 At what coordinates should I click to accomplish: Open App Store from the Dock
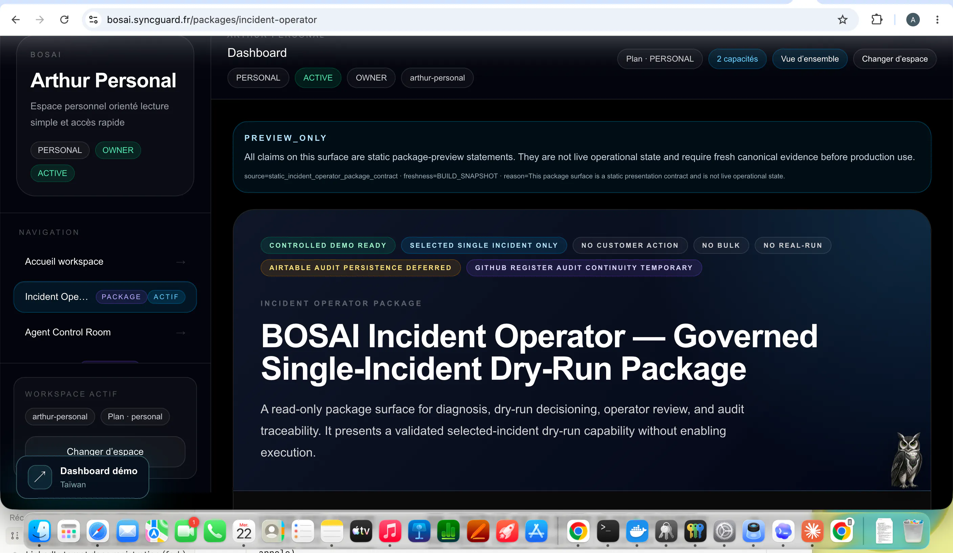pos(536,531)
